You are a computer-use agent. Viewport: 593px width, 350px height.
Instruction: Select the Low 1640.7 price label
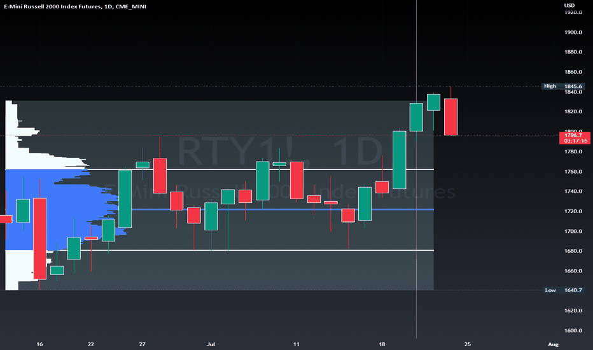[x=563, y=290]
